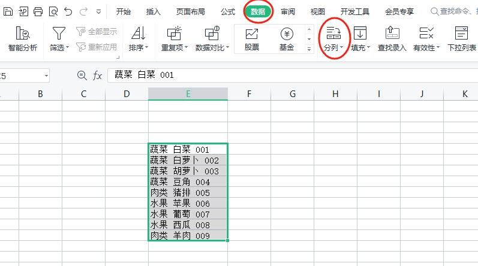Click the Undo arrow icon
This screenshot has width=478, height=266.
pyautogui.click(x=68, y=11)
